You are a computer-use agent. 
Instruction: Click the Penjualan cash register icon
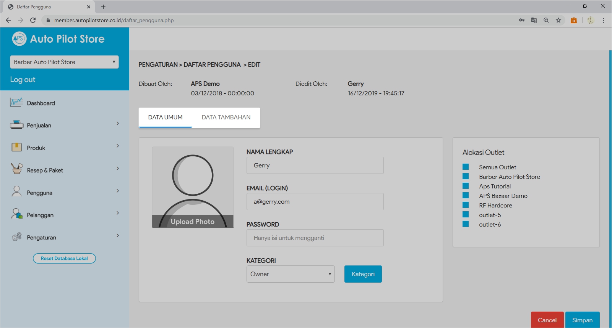click(16, 125)
